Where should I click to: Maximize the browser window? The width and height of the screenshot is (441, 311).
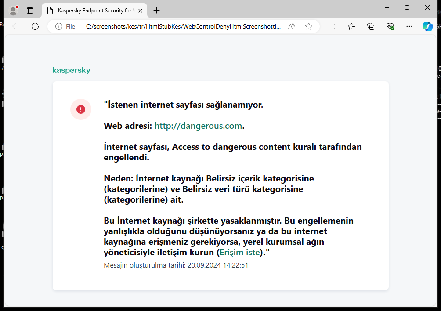[x=407, y=7]
